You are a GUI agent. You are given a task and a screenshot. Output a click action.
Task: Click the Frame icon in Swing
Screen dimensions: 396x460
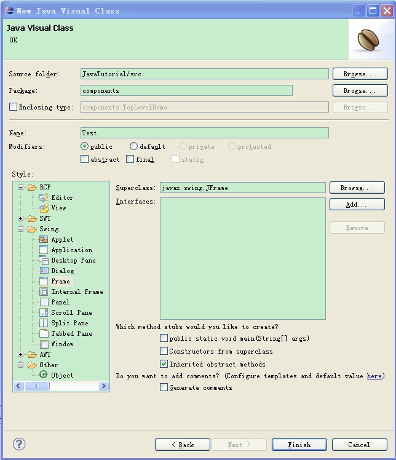click(x=44, y=281)
